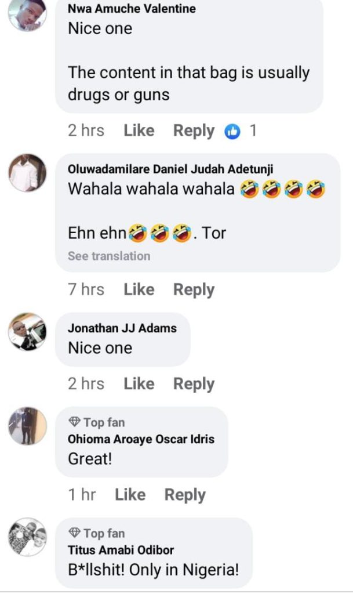The image size is (353, 594).
Task: Open Ohioma Aroaye Oscar Idris' avatar
Action: pos(27,426)
